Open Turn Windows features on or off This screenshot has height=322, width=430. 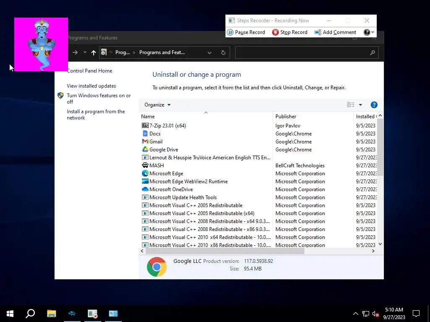point(99,99)
